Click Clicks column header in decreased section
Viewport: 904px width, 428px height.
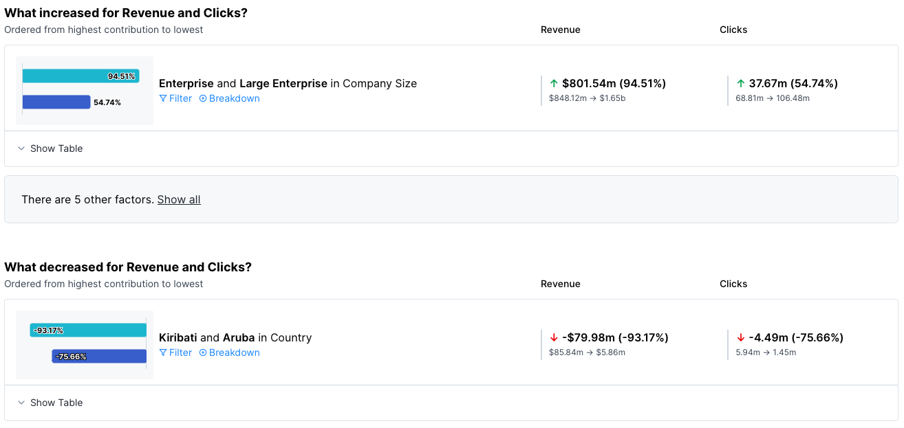(733, 284)
